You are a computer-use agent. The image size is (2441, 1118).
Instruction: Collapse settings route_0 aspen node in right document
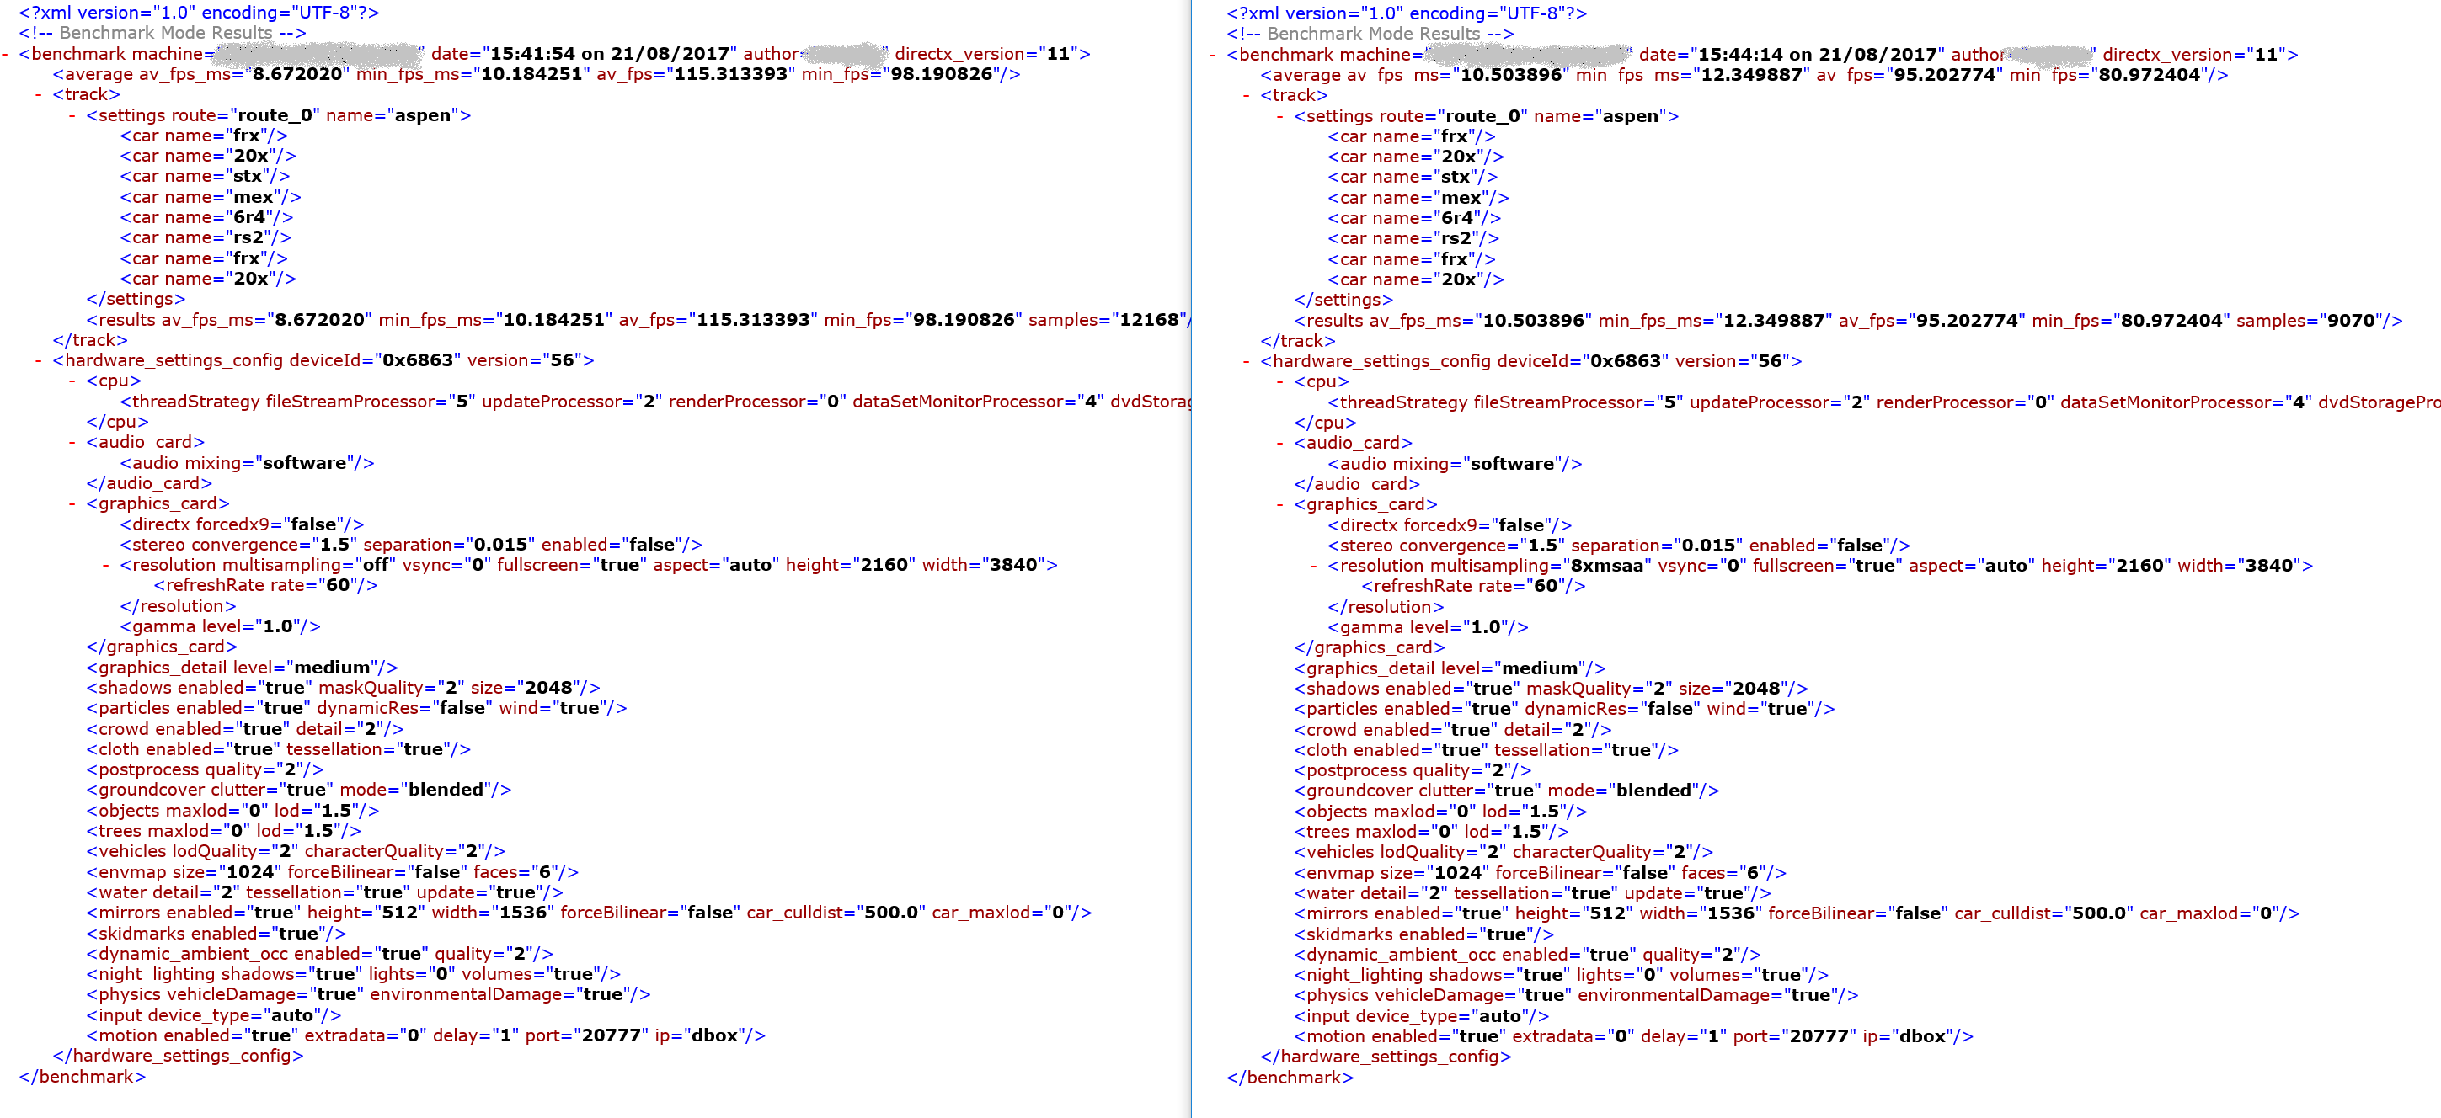coord(1281,116)
